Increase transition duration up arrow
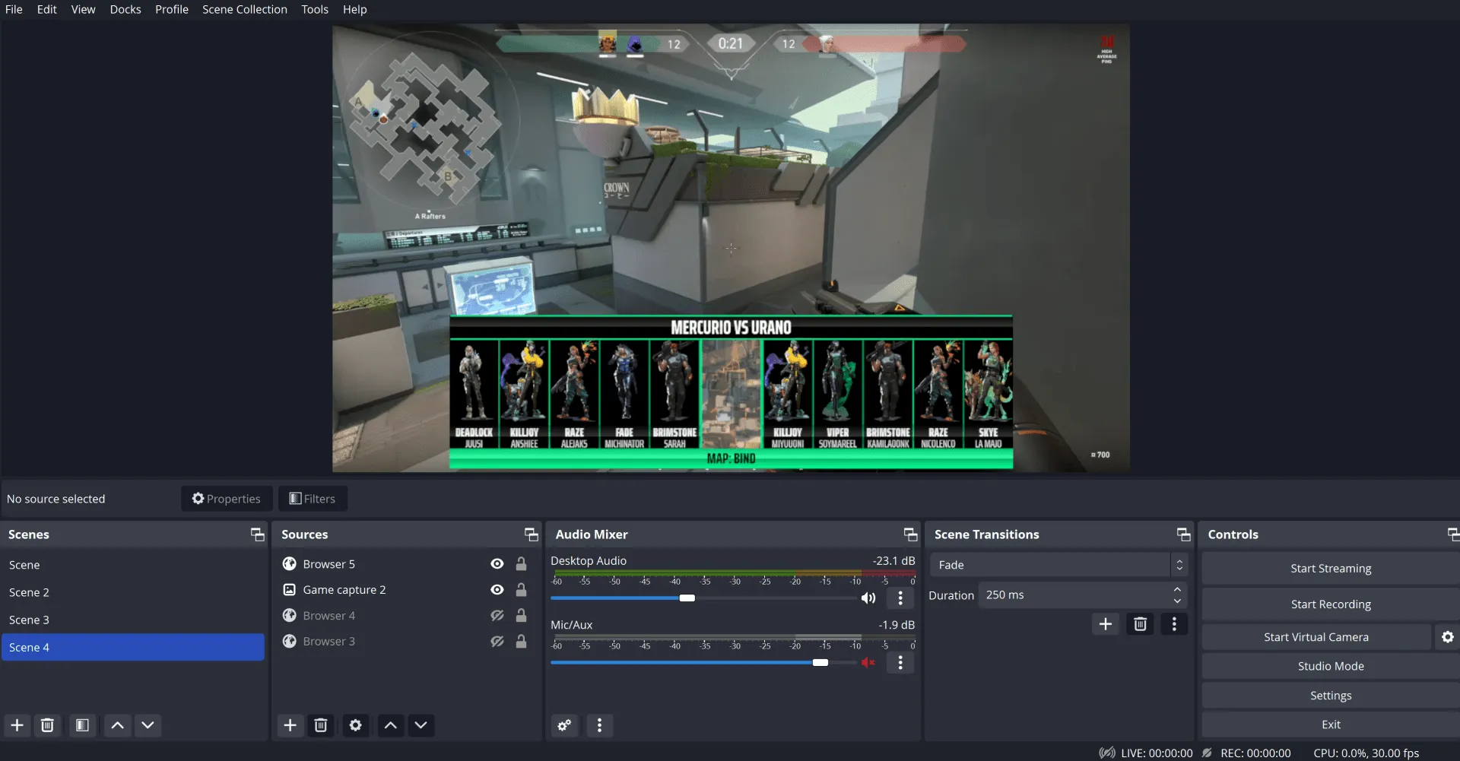Viewport: 1460px width, 761px height. [x=1177, y=589]
